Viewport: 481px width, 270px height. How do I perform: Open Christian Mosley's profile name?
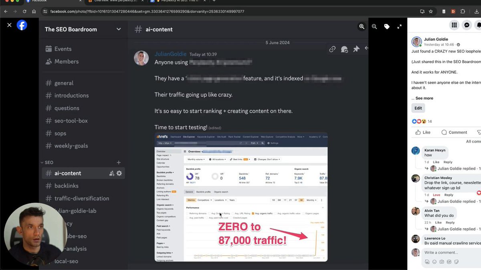coord(438,178)
